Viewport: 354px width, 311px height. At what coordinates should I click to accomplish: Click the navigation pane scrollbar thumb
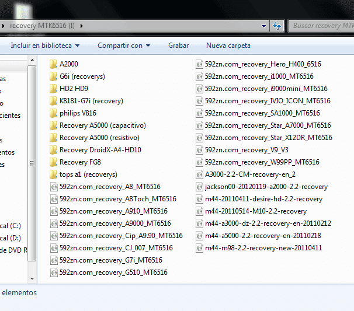tap(32, 163)
